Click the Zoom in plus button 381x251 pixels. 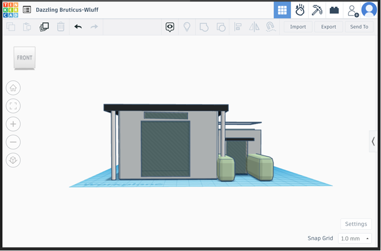(x=13, y=124)
